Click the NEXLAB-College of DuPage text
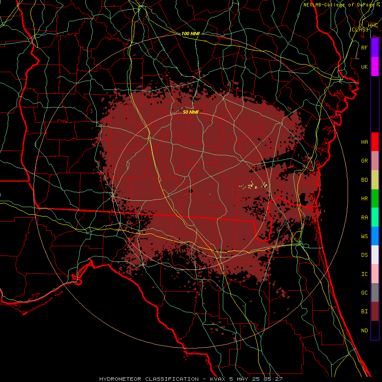The image size is (382, 382). click(339, 5)
